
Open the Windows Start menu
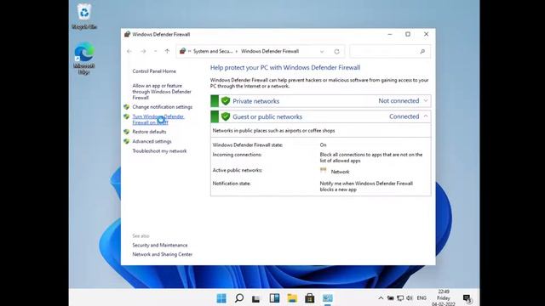click(x=221, y=298)
